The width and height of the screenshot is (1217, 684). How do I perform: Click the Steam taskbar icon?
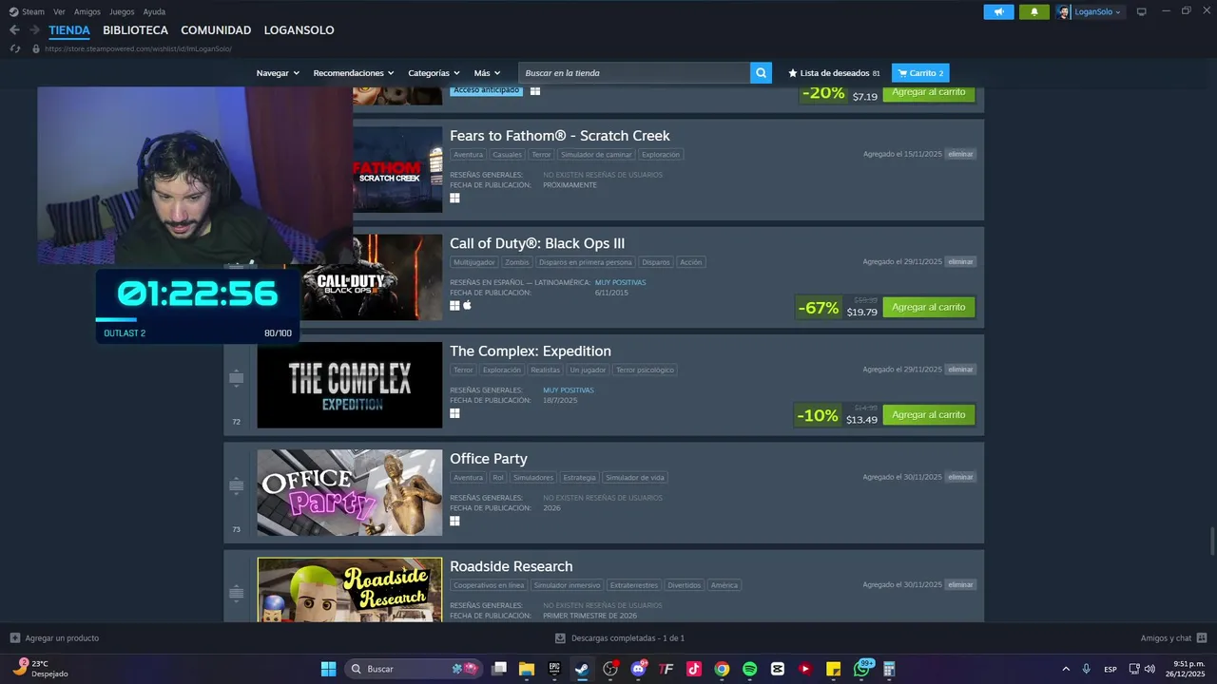pos(582,669)
